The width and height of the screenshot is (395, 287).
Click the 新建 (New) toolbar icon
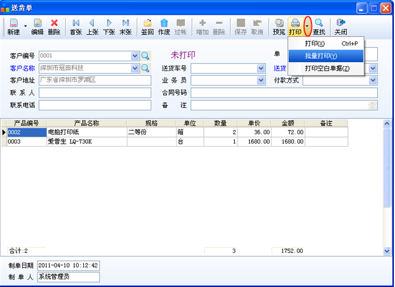click(x=14, y=27)
